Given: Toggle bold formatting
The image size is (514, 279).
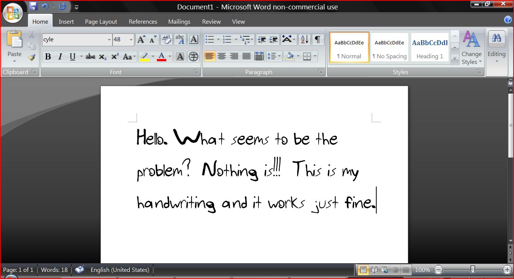Looking at the screenshot, I should pyautogui.click(x=48, y=57).
